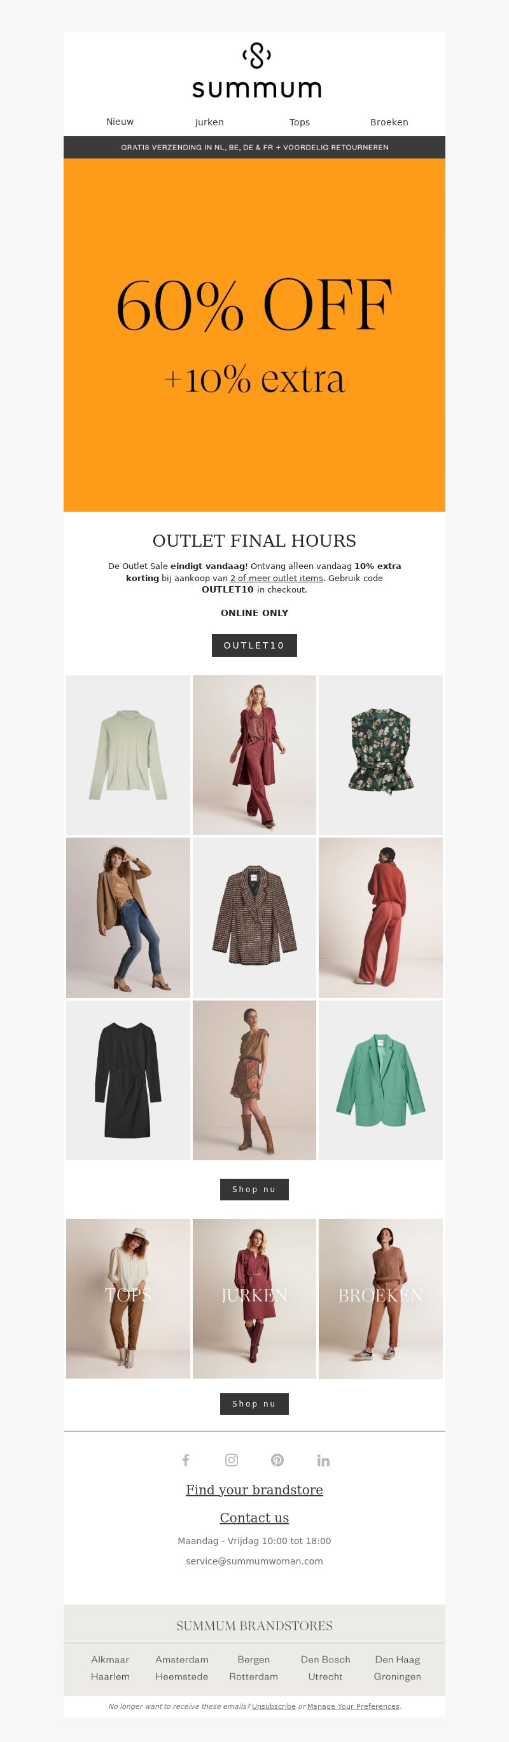Open Manage Your Preferences link
Screen dimensions: 509x1742
(x=353, y=1706)
